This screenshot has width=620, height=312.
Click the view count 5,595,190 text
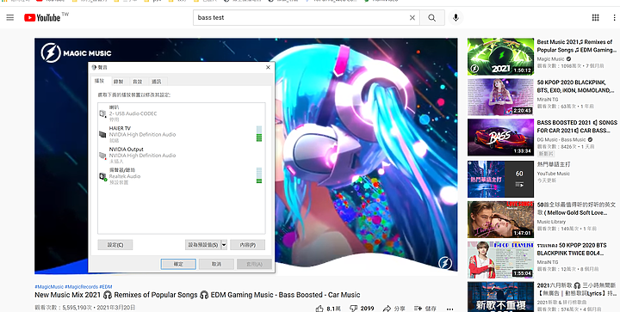click(64, 307)
